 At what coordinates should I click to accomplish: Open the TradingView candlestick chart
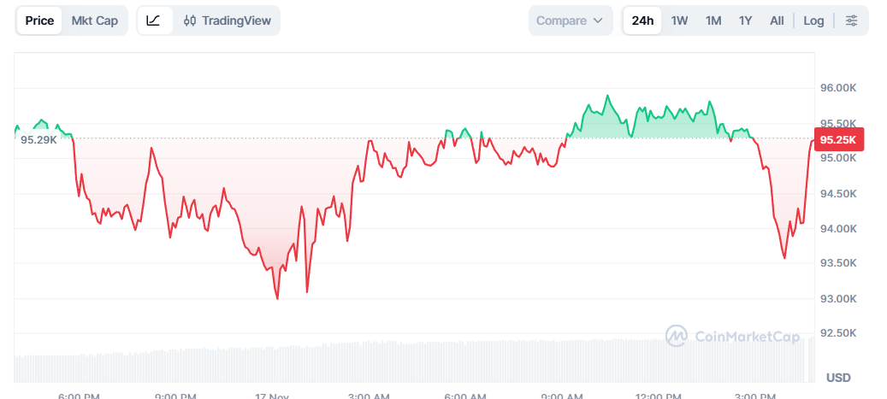click(227, 21)
